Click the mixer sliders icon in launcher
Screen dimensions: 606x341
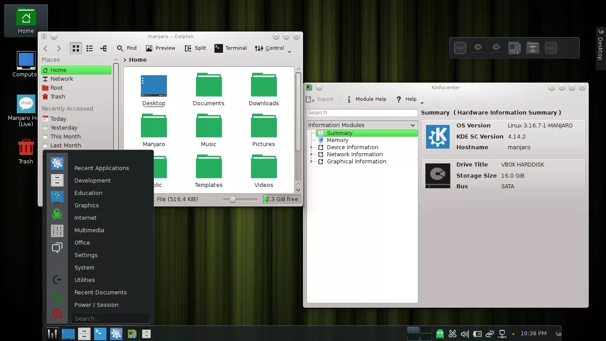click(57, 231)
